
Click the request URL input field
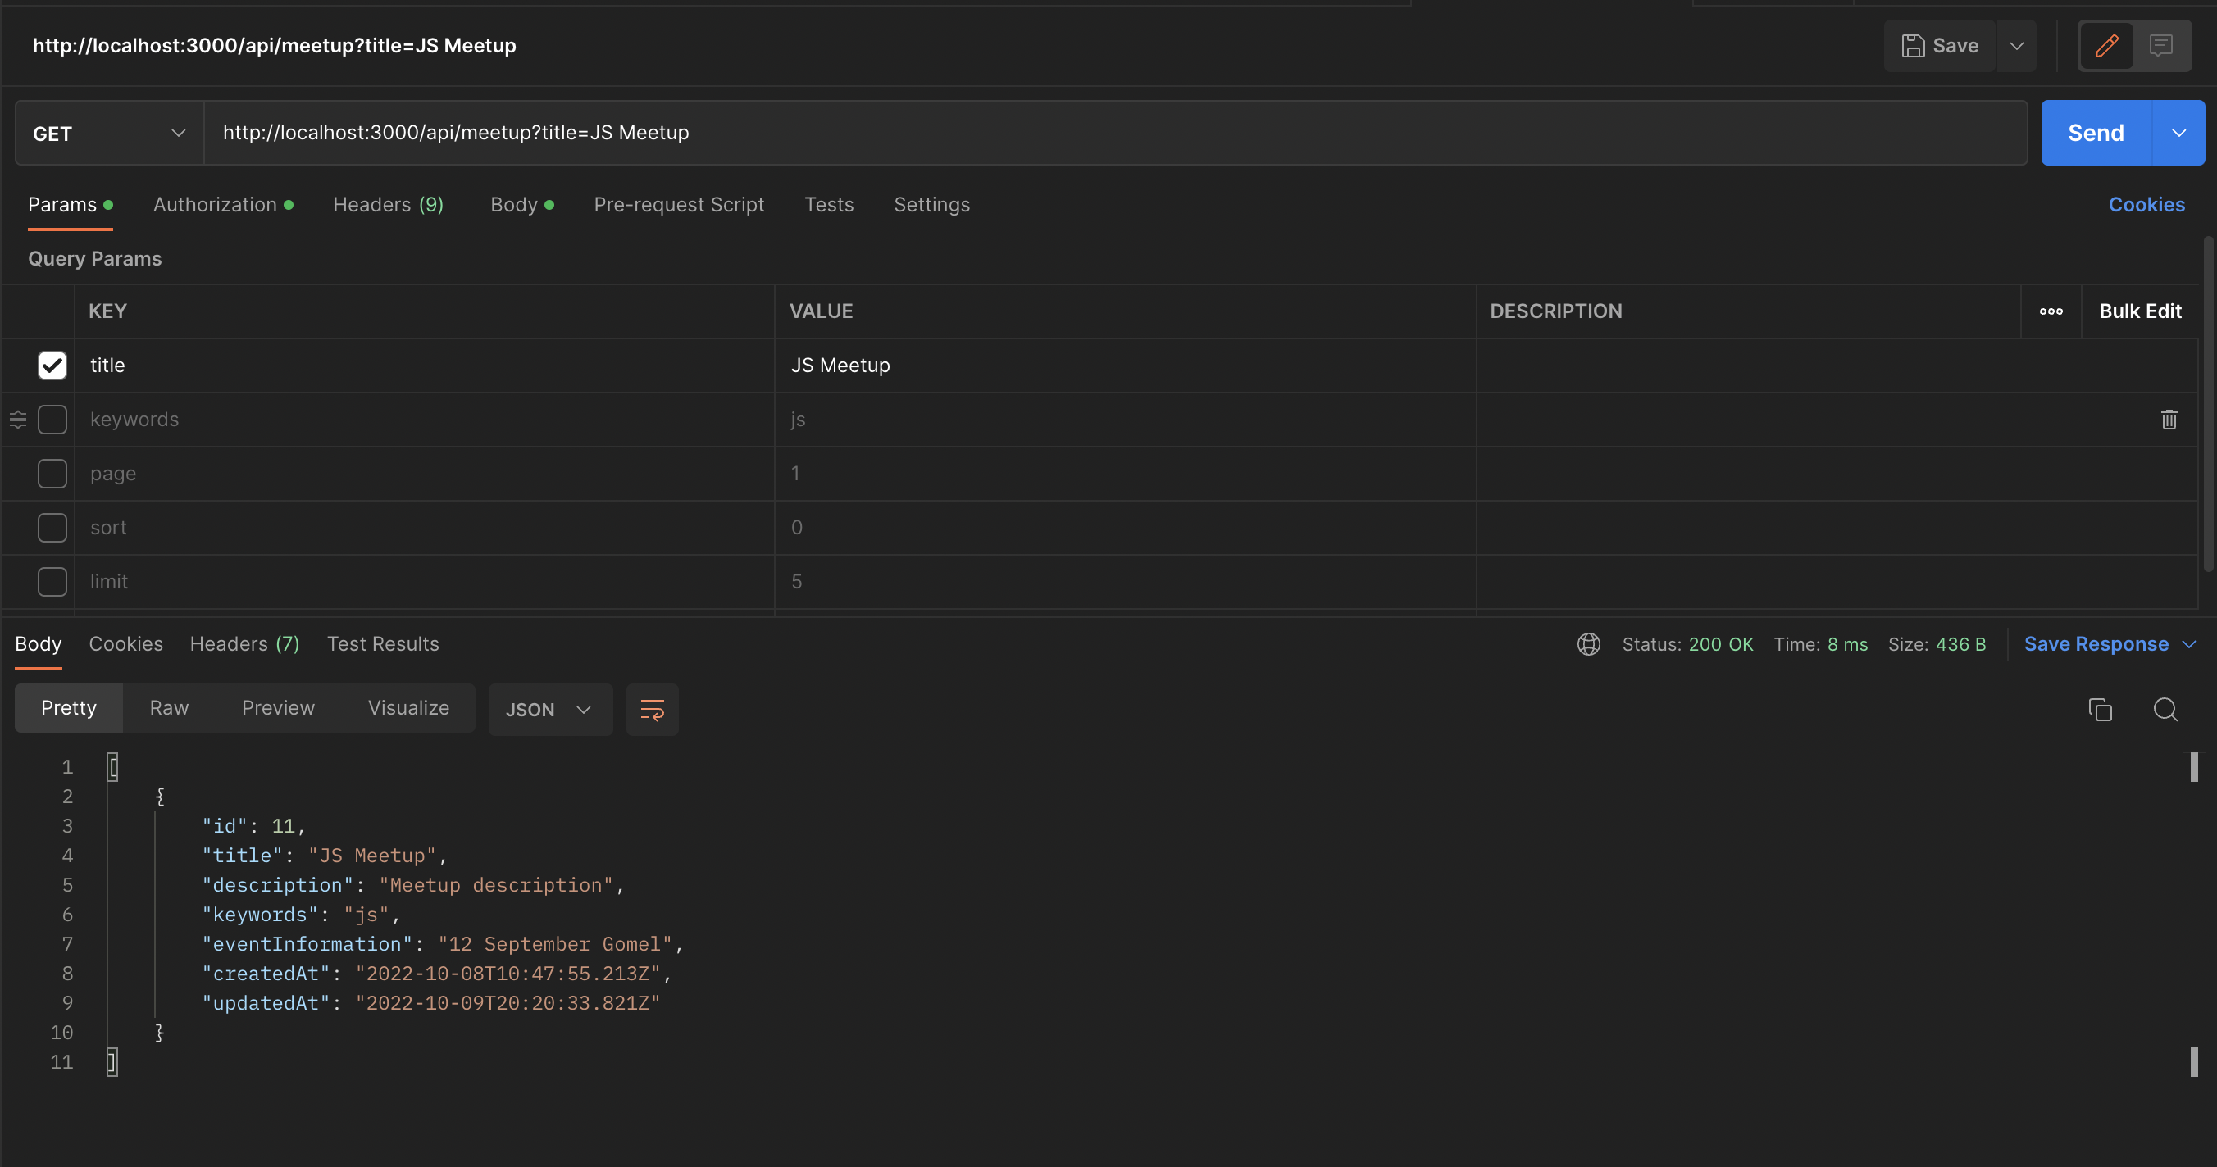pos(861,133)
